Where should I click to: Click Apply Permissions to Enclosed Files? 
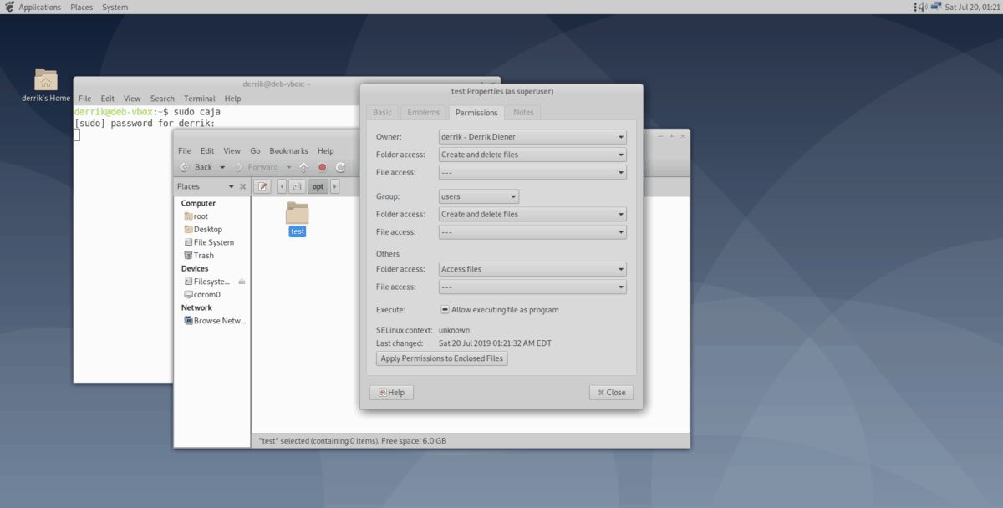click(x=442, y=358)
